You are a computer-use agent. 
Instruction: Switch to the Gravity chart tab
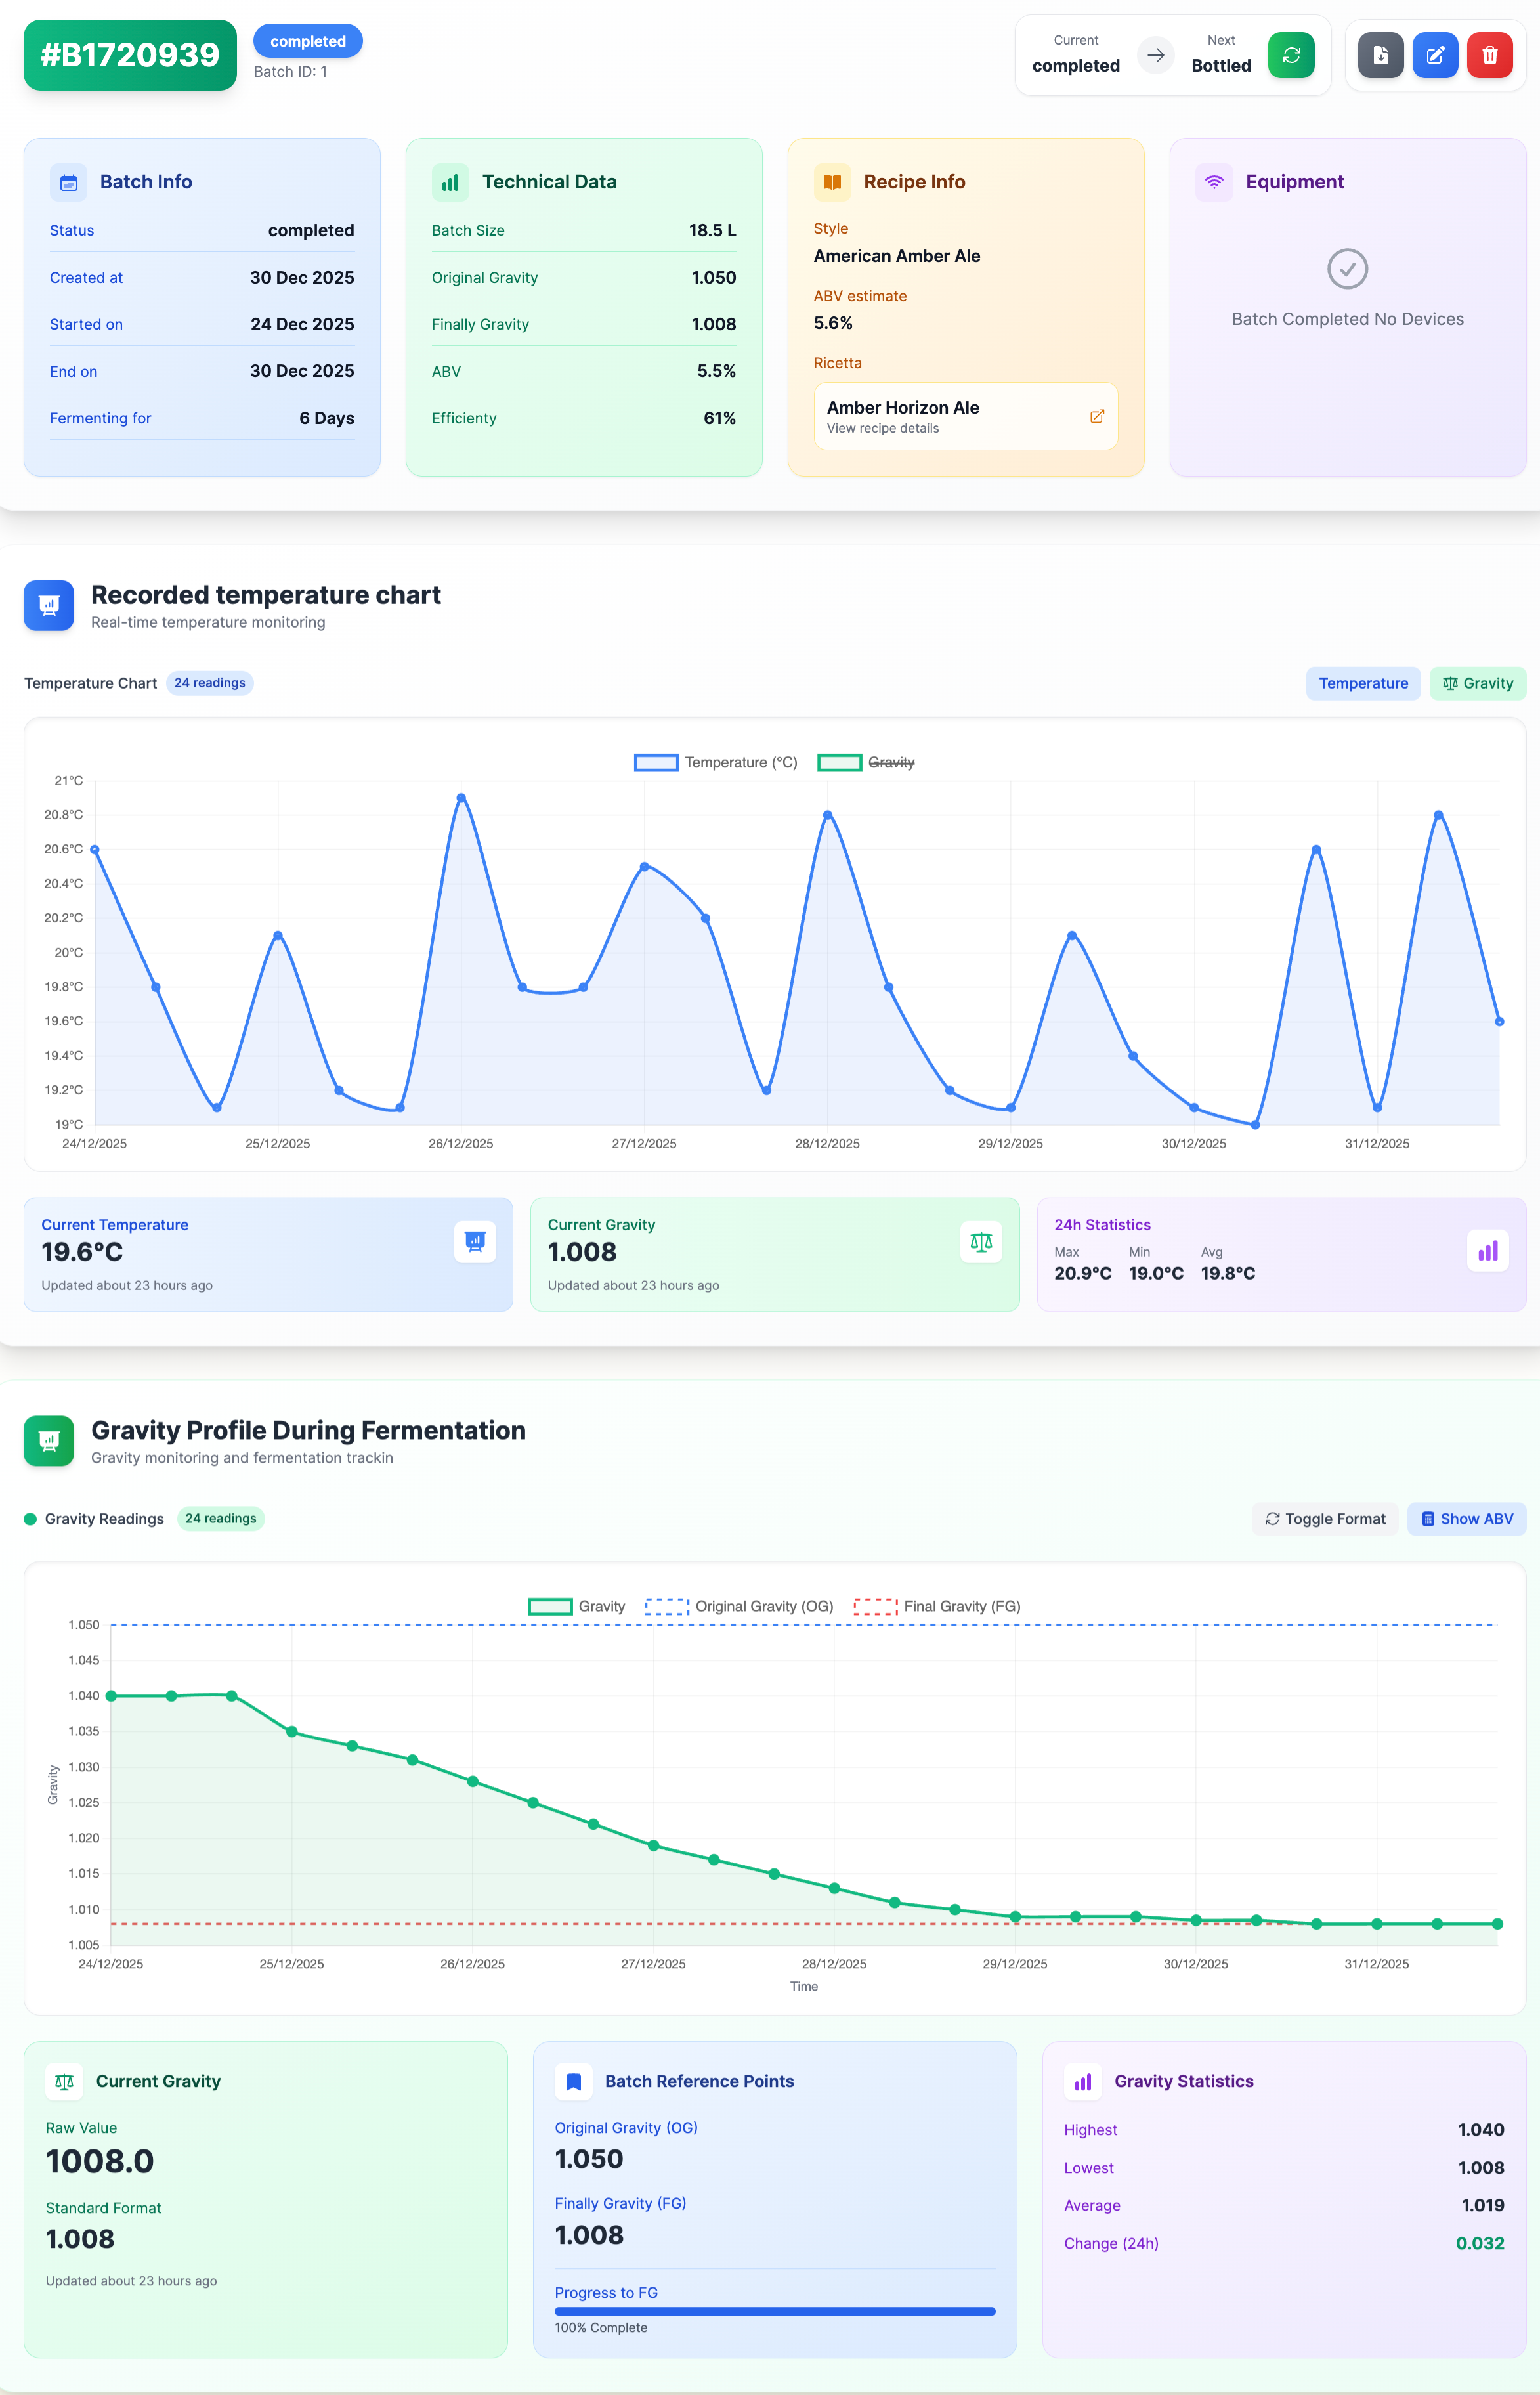tap(1478, 683)
